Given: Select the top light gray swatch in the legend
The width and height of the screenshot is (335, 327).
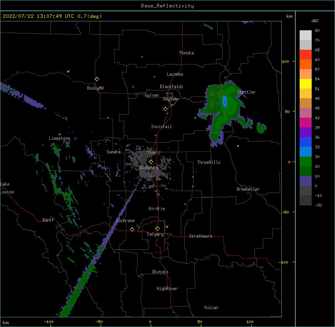Looking at the screenshot, I should (x=305, y=35).
